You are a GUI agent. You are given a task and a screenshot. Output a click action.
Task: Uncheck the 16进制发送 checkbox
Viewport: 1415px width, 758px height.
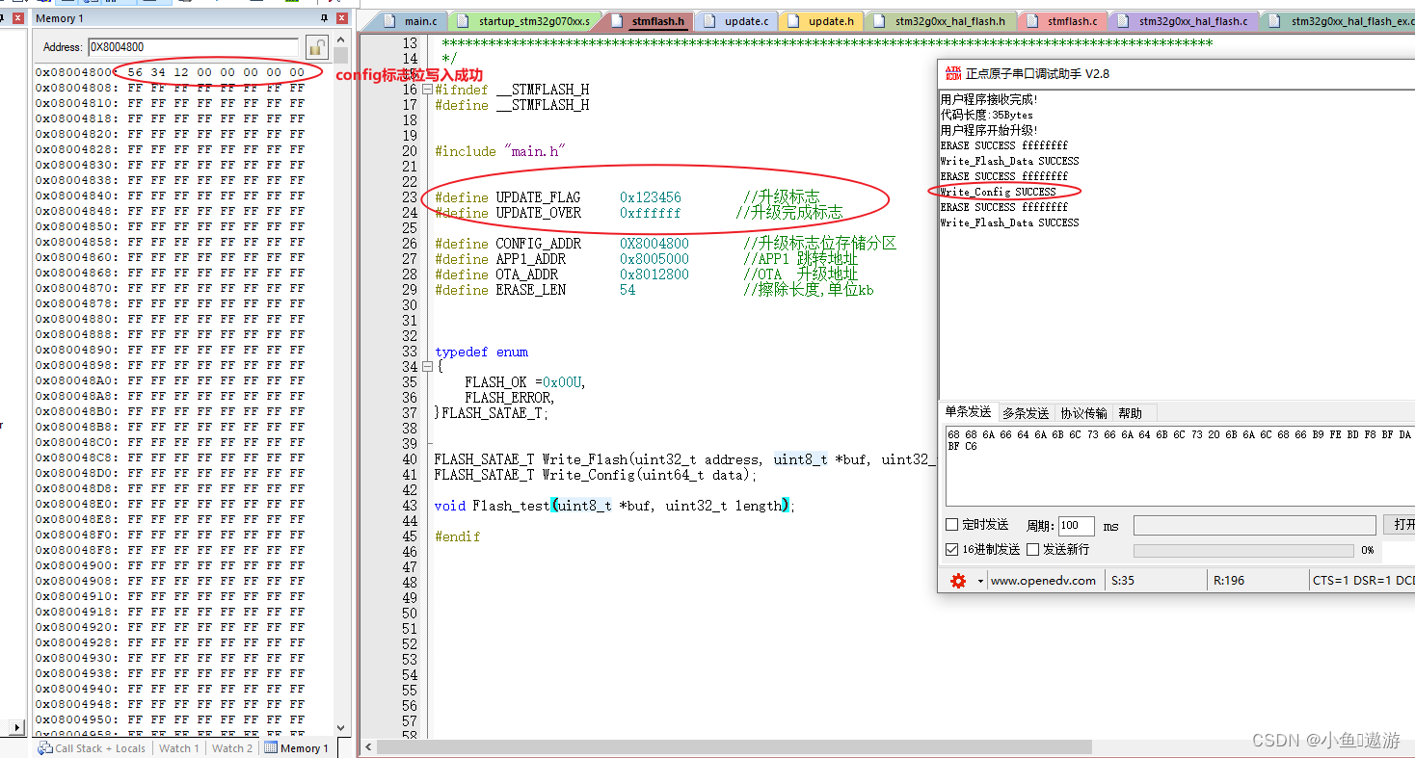coord(952,549)
